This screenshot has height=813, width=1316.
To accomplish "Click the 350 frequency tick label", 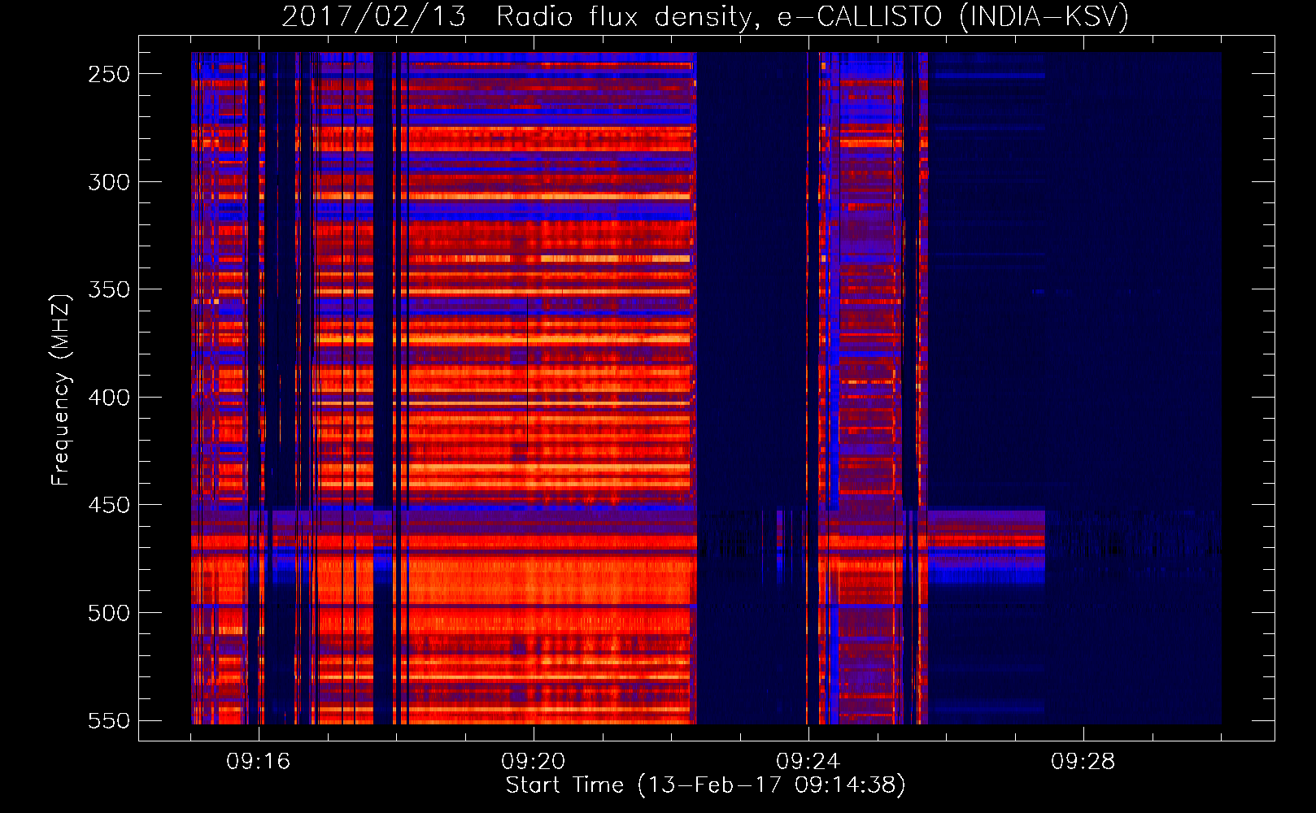I will point(109,289).
